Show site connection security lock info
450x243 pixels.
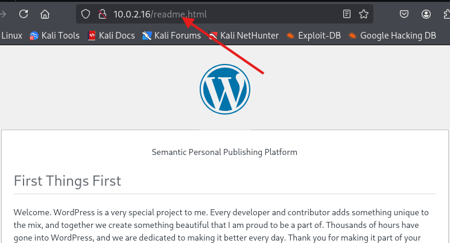[x=101, y=13]
